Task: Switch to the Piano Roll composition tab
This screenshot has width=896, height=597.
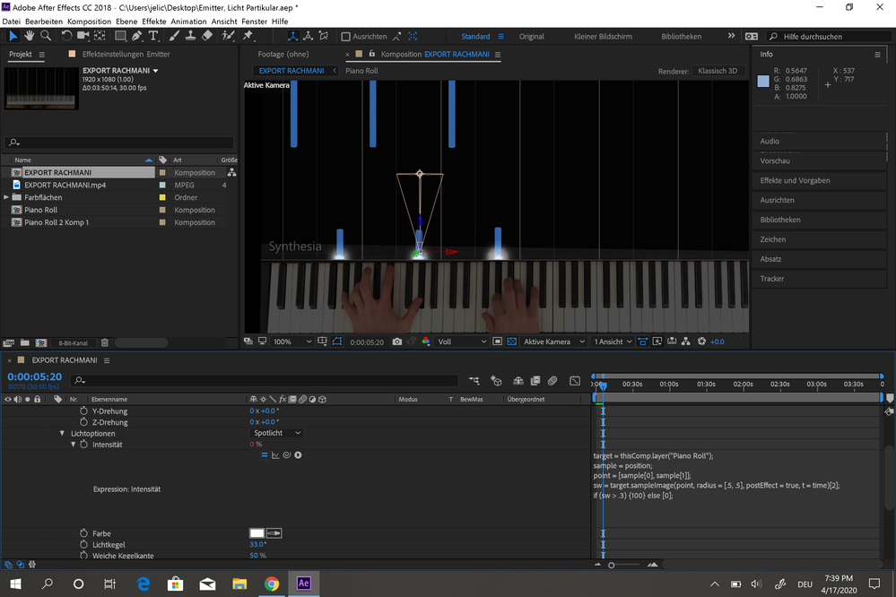Action: [x=361, y=70]
